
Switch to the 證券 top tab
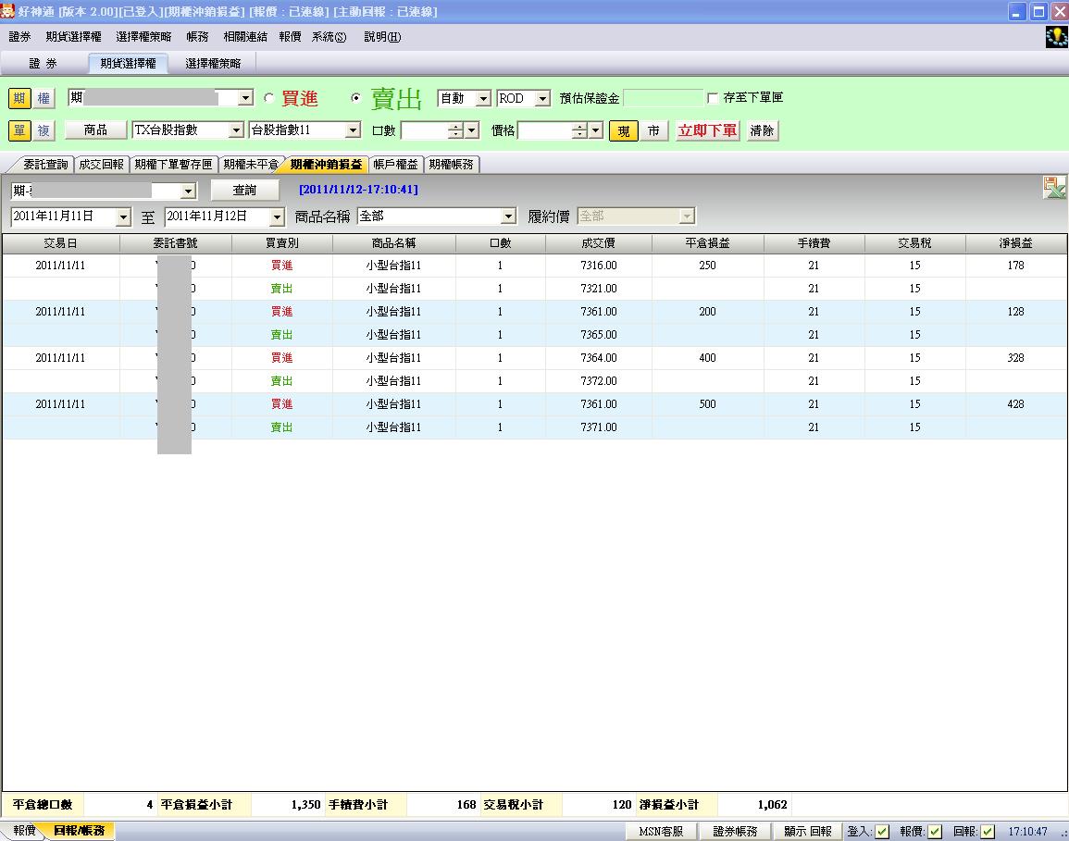click(43, 64)
